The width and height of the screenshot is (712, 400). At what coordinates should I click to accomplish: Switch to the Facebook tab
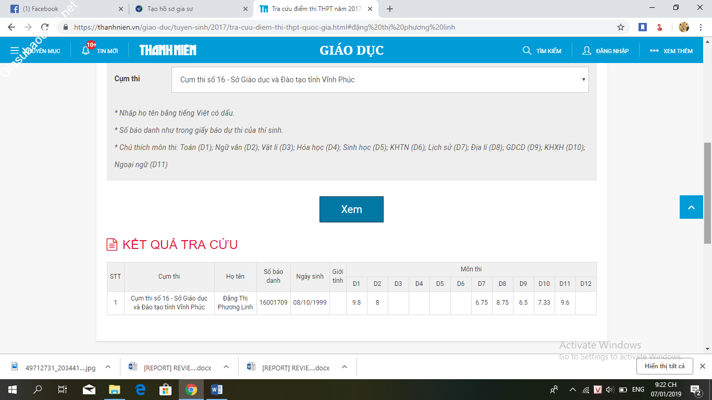(63, 9)
